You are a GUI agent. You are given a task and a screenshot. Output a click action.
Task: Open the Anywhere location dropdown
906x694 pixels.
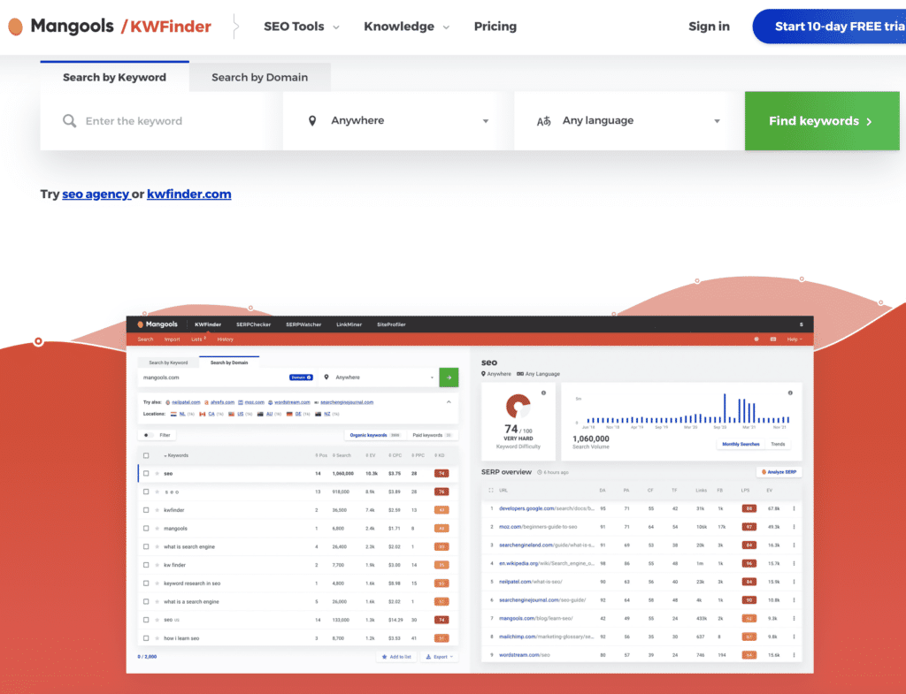click(x=398, y=121)
